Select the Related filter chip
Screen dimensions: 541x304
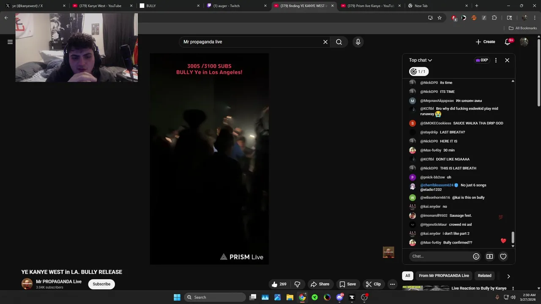click(x=484, y=276)
